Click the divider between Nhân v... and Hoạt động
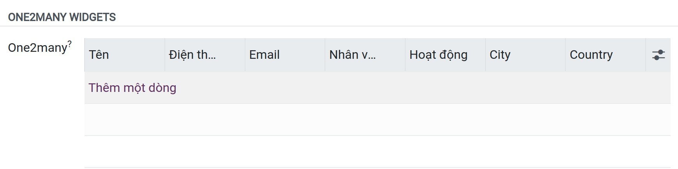 tap(405, 55)
